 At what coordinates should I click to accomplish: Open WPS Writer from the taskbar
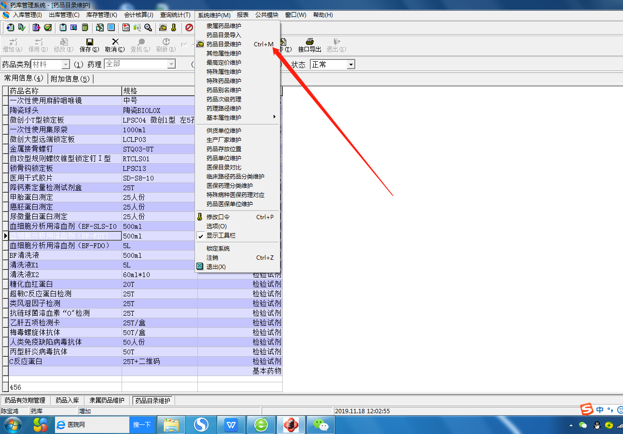coord(231,424)
